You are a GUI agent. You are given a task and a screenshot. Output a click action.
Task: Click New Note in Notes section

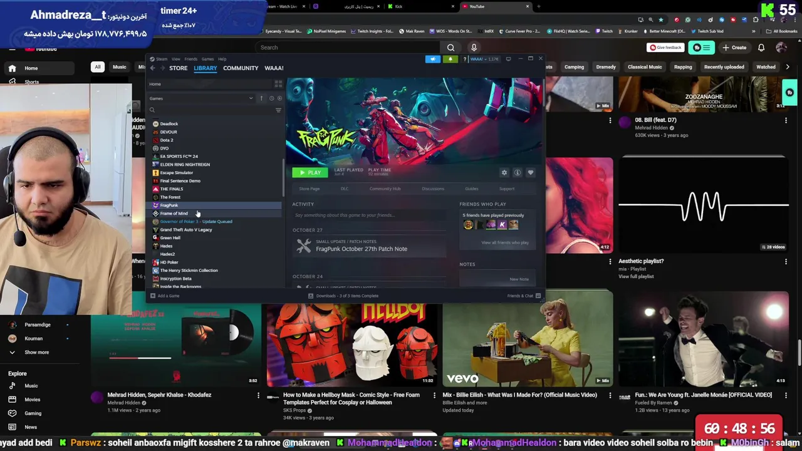coord(519,279)
